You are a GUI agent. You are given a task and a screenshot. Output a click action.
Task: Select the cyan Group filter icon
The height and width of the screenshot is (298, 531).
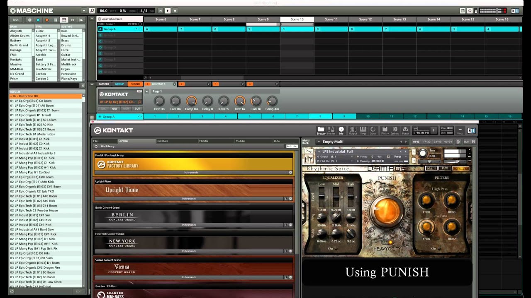click(38, 20)
